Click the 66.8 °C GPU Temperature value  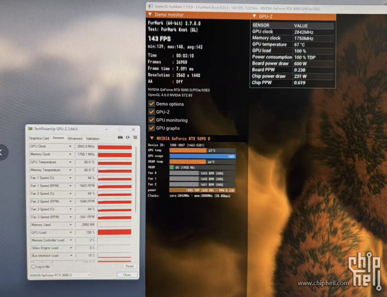click(x=85, y=162)
